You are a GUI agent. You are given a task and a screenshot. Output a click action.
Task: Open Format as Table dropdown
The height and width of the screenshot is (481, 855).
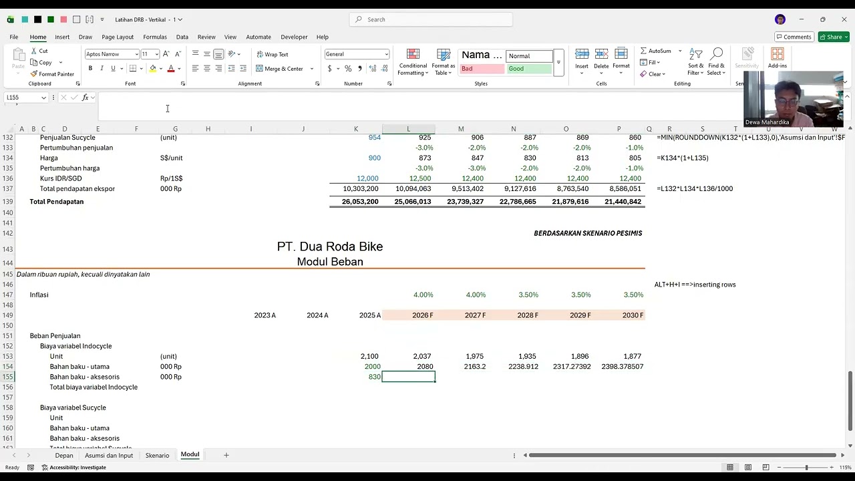tap(444, 61)
